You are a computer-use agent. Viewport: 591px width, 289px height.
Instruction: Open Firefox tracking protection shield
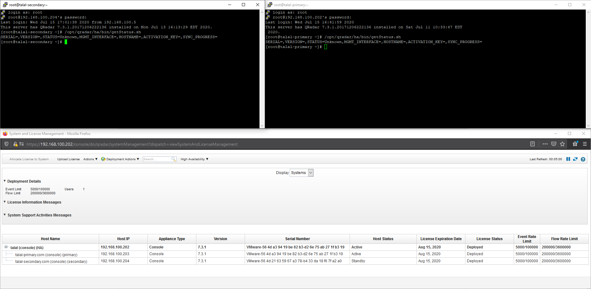tap(6, 144)
